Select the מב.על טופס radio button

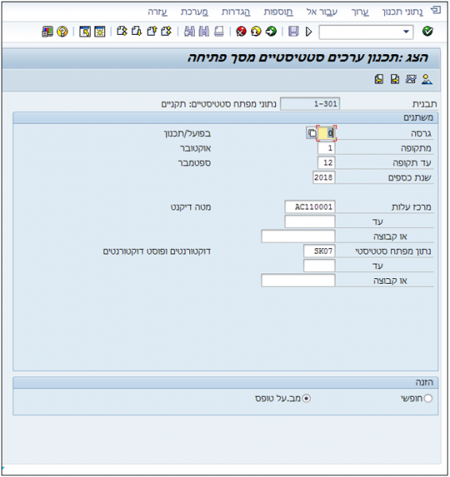click(x=306, y=398)
